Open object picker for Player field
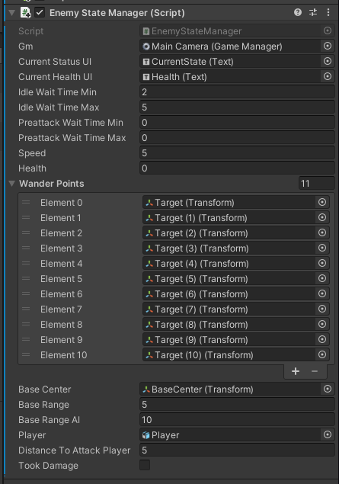 tap(328, 434)
